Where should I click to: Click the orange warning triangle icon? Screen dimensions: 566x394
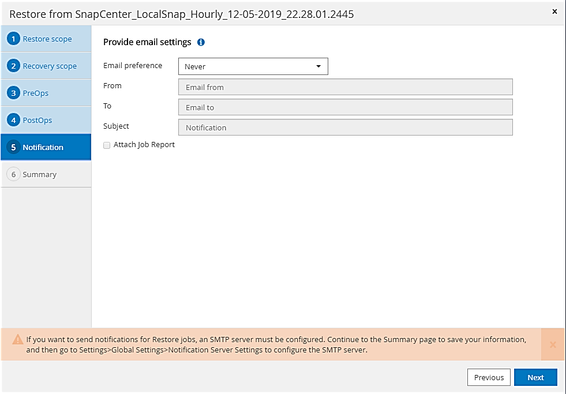tap(18, 339)
